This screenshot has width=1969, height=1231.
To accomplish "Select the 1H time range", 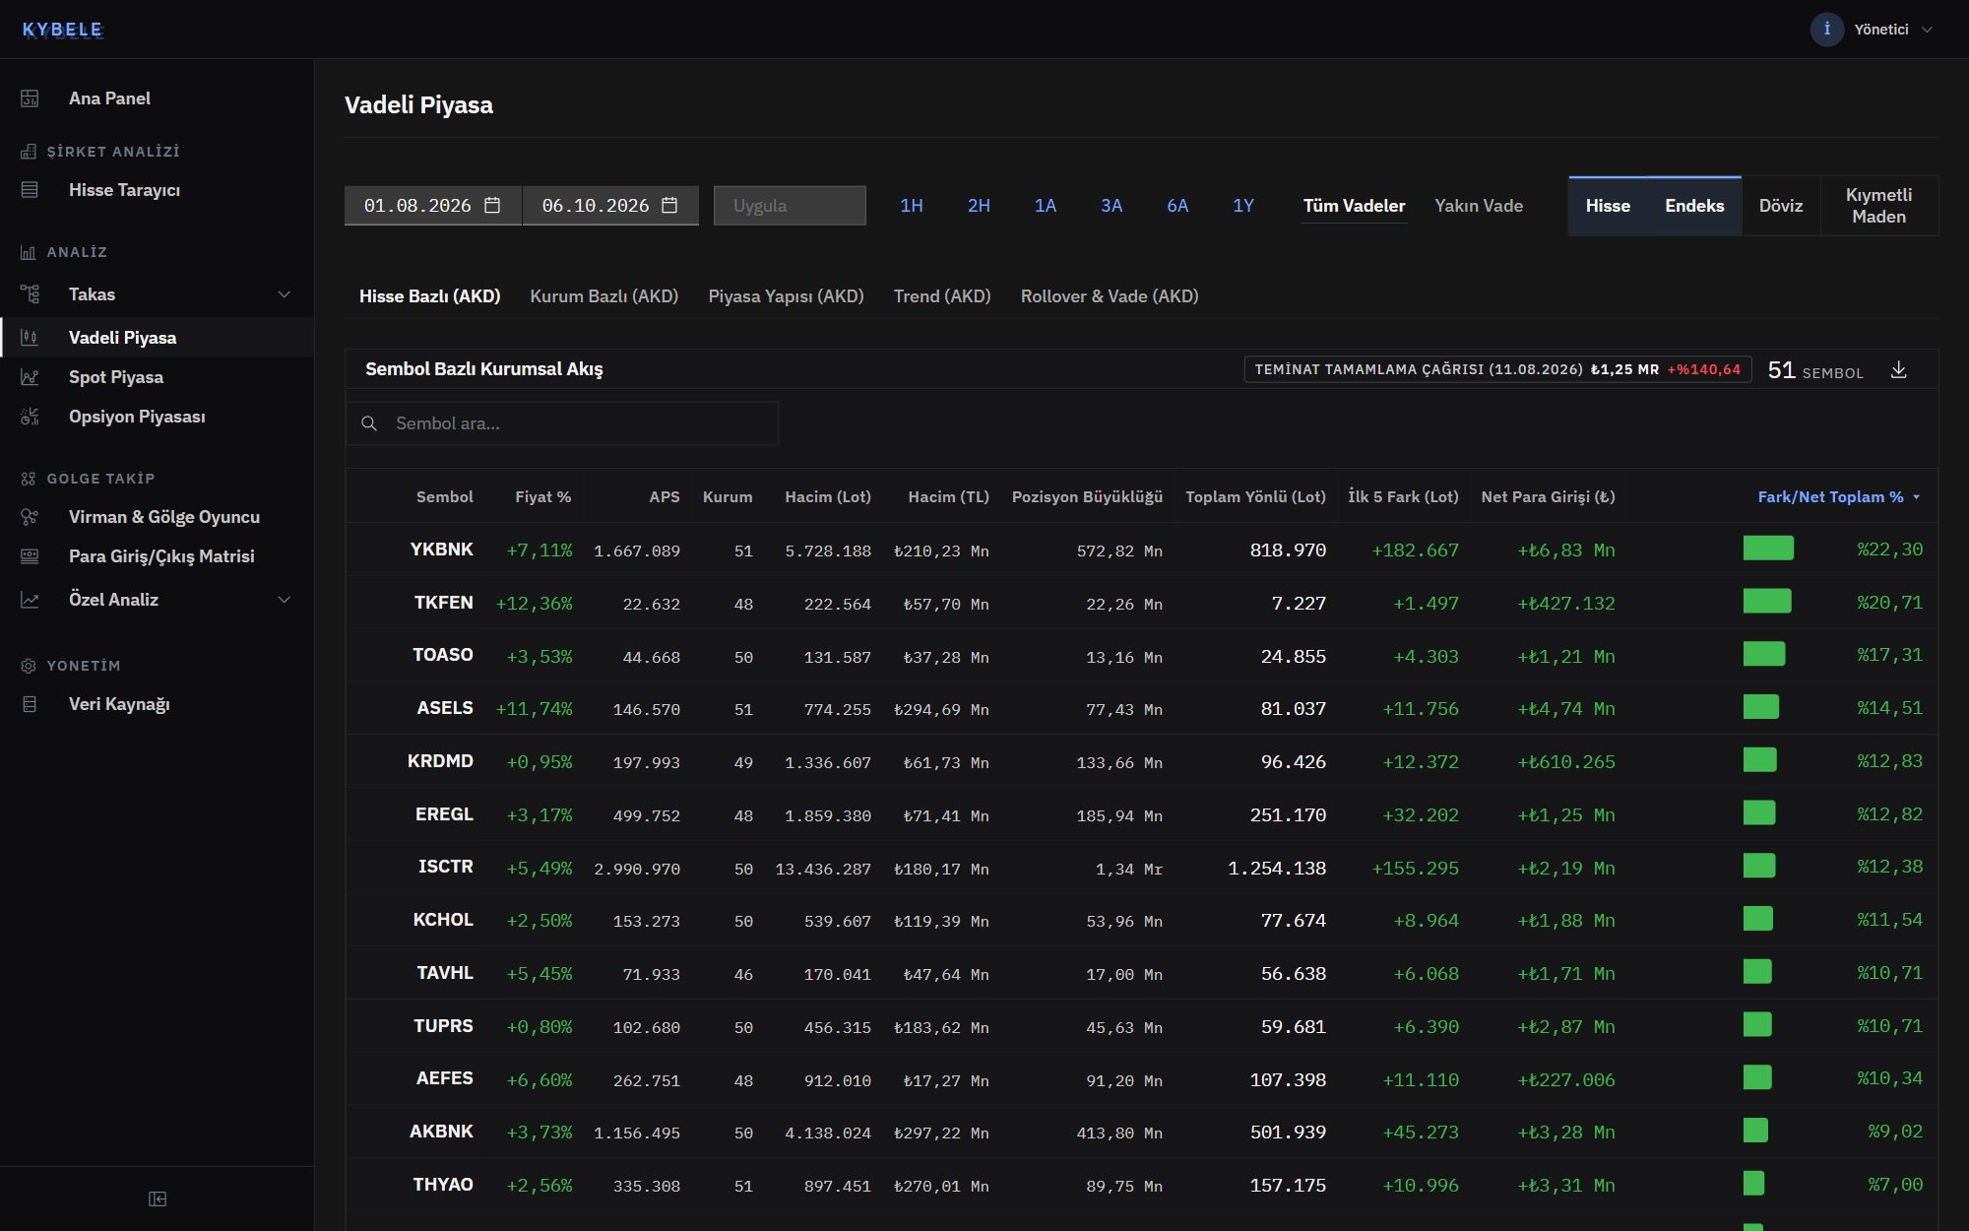I will (x=912, y=206).
